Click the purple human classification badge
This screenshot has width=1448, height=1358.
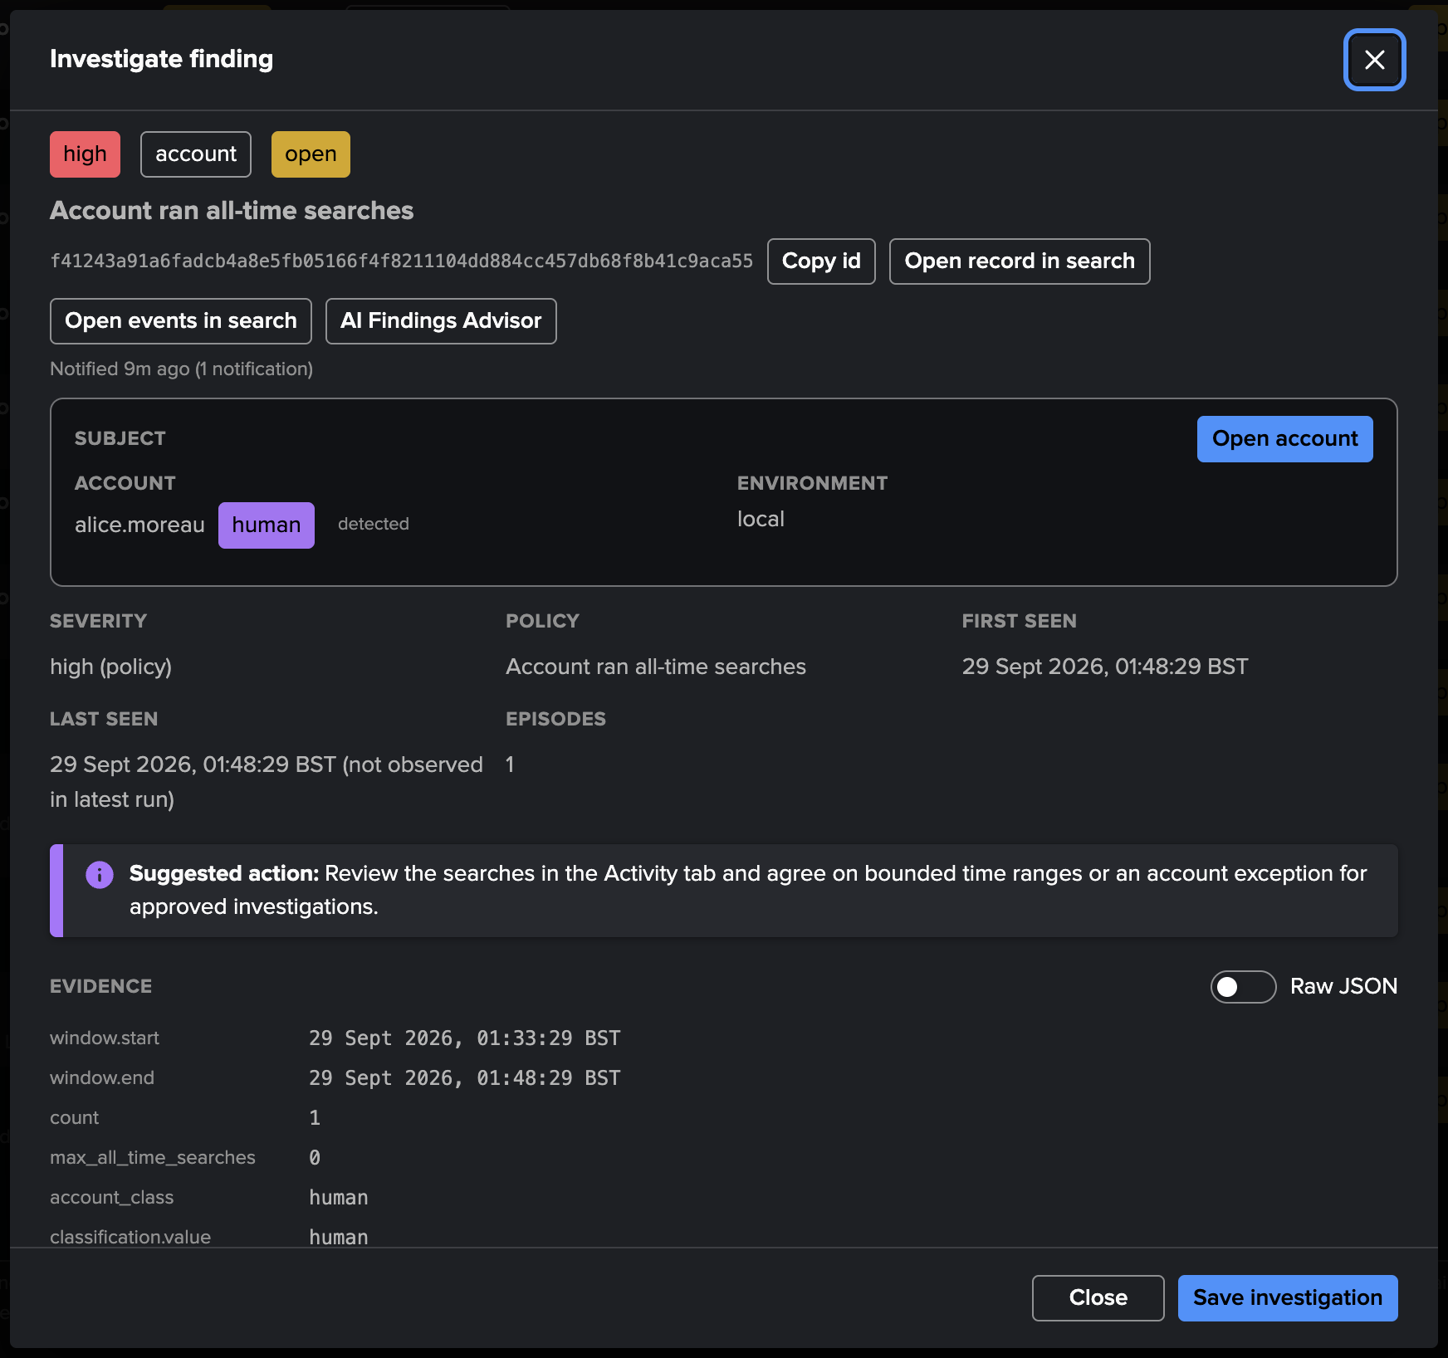click(267, 525)
